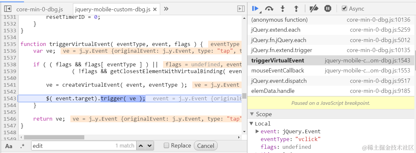Step out of current function

pos(296,9)
